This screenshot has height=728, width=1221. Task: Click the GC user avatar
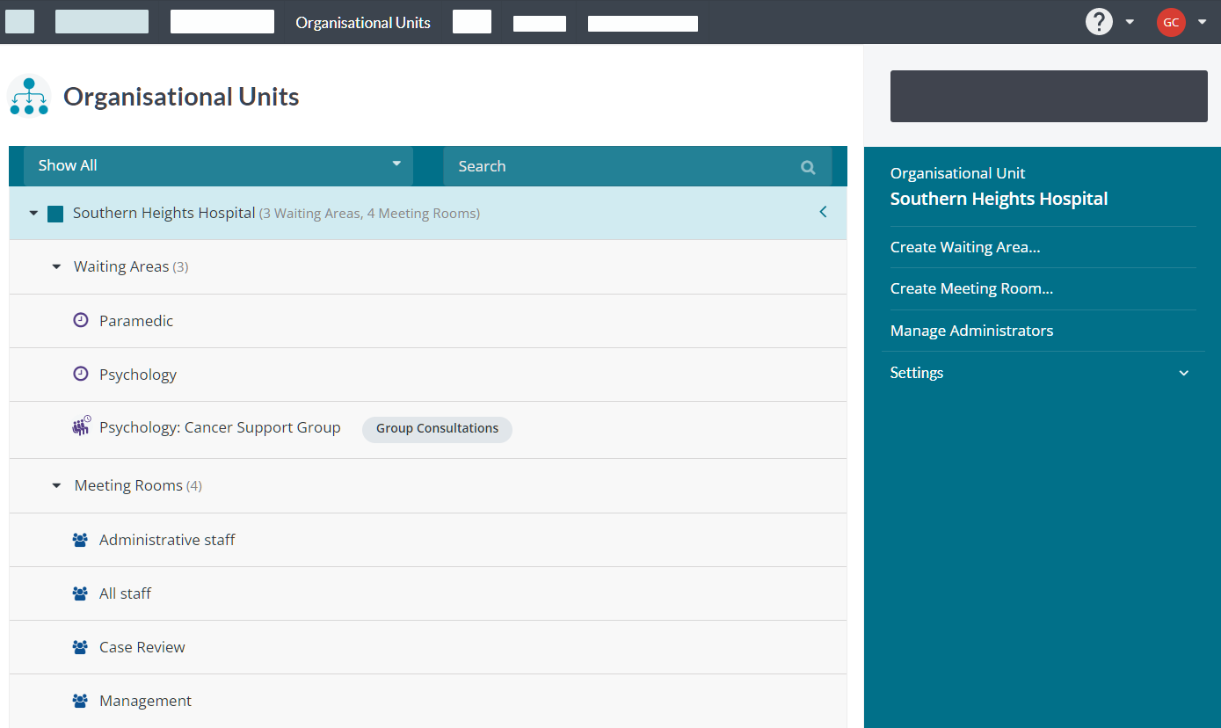1170,22
